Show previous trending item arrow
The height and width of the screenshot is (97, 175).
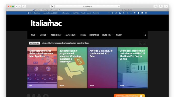(x=141, y=43)
